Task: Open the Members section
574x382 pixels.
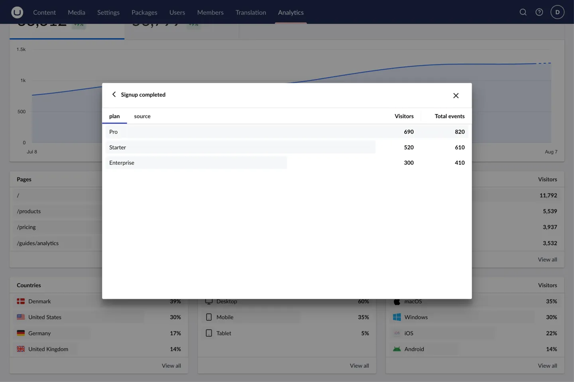Action: [x=210, y=12]
